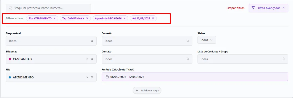Click the Adicionar regra button

pyautogui.click(x=147, y=91)
